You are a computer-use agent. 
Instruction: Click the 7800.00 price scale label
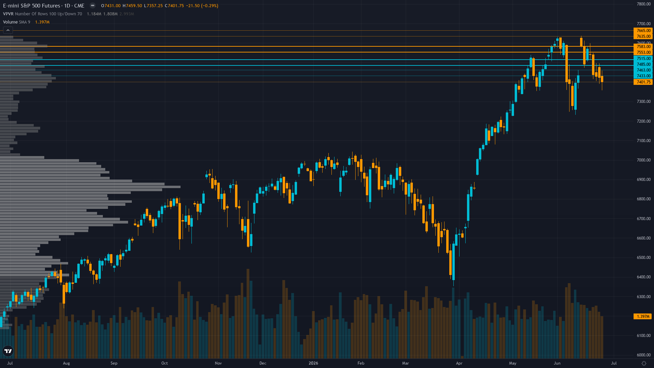tap(643, 4)
